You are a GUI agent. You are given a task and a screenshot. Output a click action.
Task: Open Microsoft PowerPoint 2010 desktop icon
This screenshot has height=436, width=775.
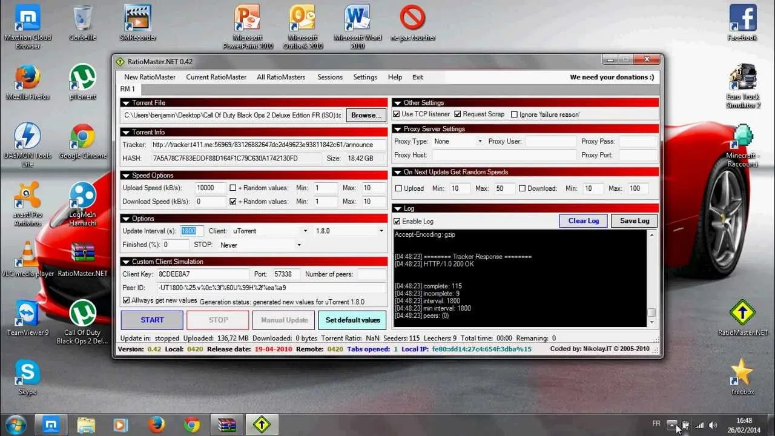248,26
